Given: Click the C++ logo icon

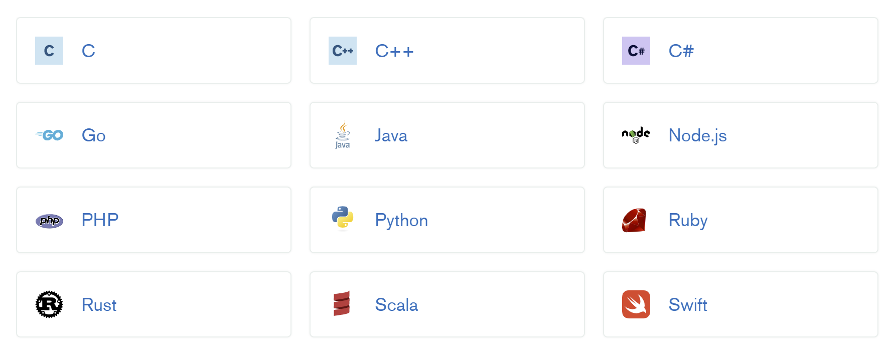Looking at the screenshot, I should point(343,51).
